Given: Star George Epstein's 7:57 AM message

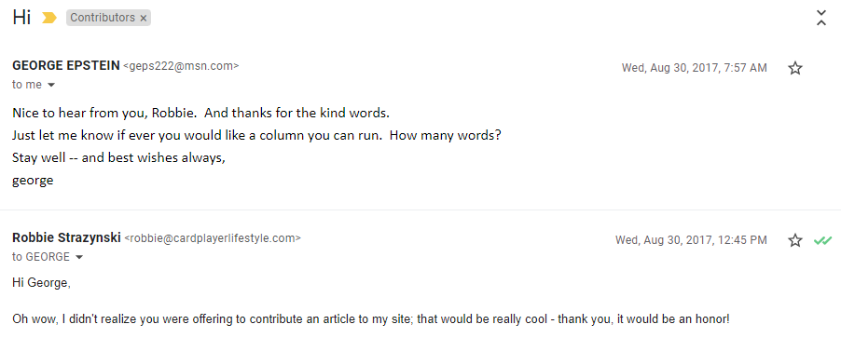Looking at the screenshot, I should point(795,68).
